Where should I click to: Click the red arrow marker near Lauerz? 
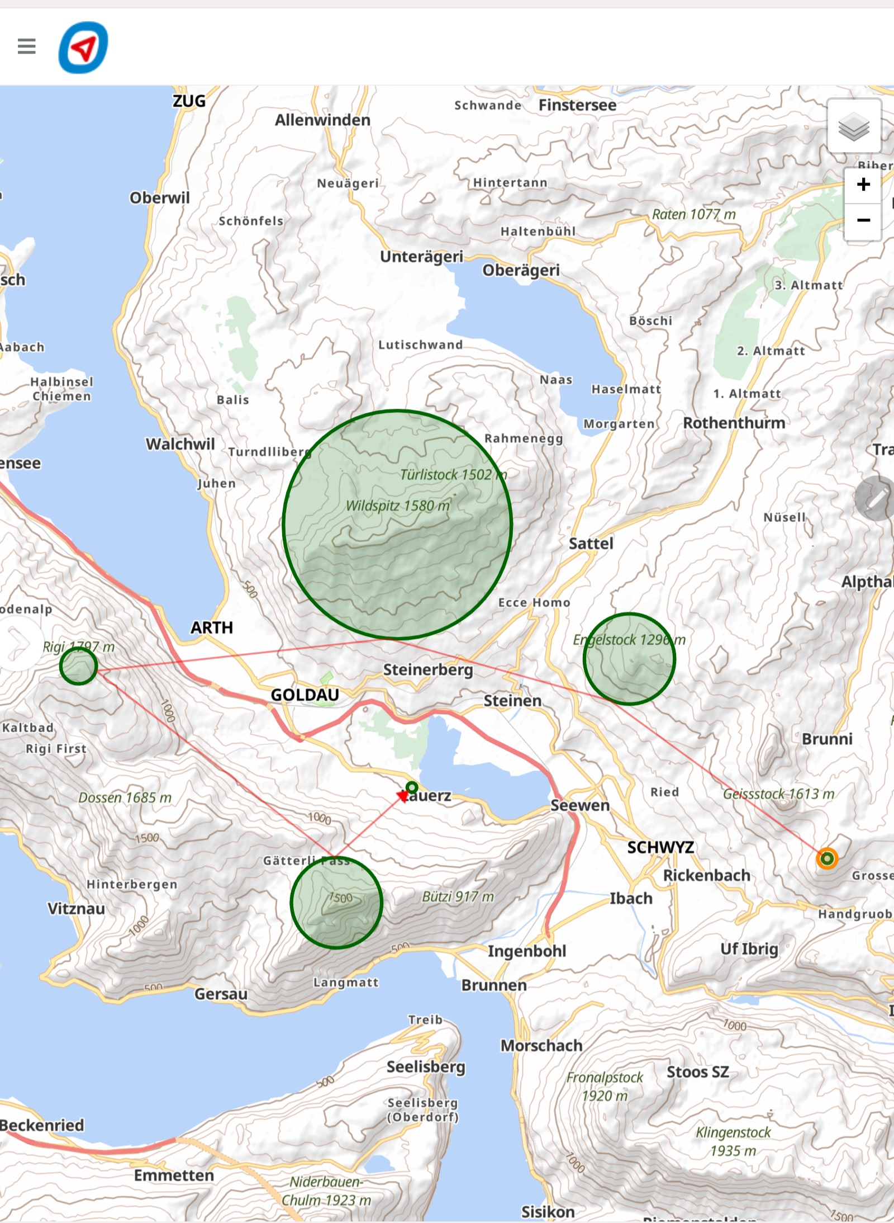coord(402,796)
